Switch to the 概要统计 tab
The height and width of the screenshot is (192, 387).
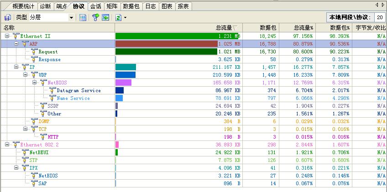(x=23, y=6)
